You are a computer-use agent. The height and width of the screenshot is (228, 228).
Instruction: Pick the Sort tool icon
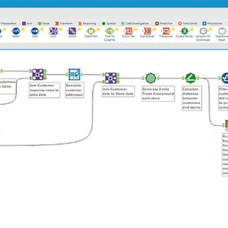35,31
